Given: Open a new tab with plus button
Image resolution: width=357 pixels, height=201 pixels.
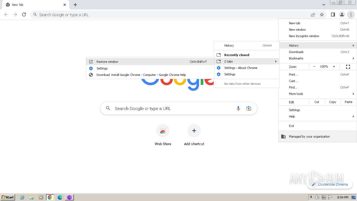Looking at the screenshot, I should pos(75,5).
